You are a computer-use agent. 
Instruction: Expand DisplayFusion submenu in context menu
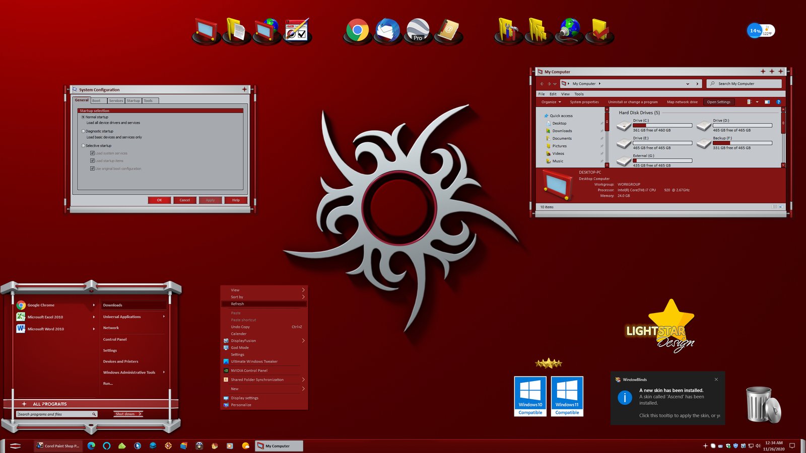coord(303,341)
